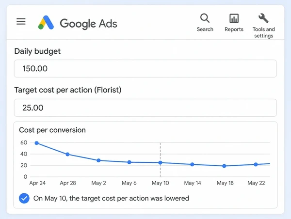Click the blue checkmark annotation icon
Viewport: 291px width, 219px height.
tap(24, 198)
